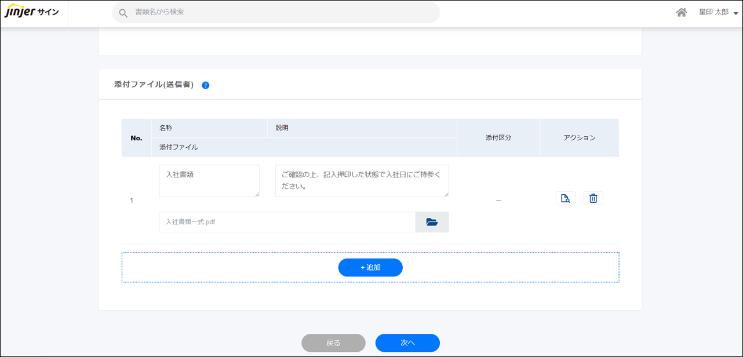
Task: Delete attachment row with trash icon
Action: click(593, 198)
